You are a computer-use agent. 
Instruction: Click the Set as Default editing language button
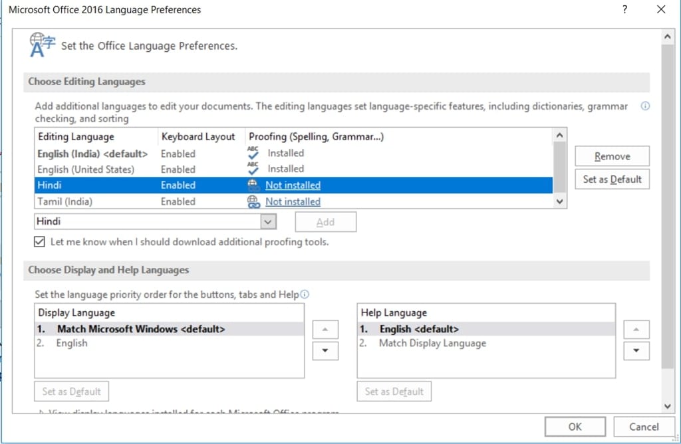[x=612, y=179]
